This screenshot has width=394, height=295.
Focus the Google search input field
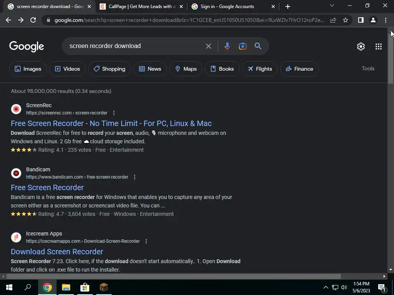click(136, 46)
